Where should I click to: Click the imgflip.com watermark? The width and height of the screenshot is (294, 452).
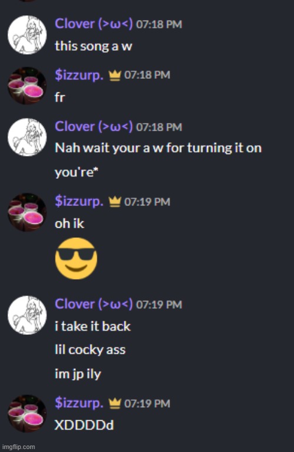pos(18,447)
